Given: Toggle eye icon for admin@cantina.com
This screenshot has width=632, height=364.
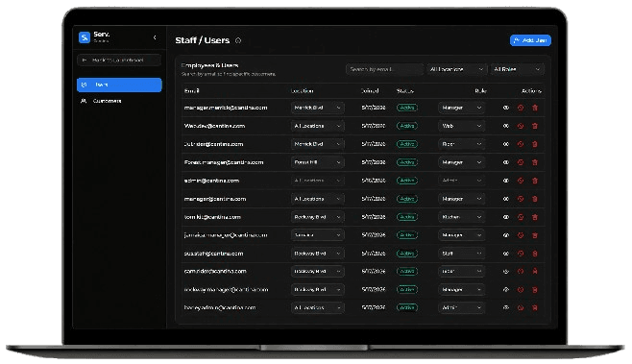Looking at the screenshot, I should pyautogui.click(x=506, y=181).
